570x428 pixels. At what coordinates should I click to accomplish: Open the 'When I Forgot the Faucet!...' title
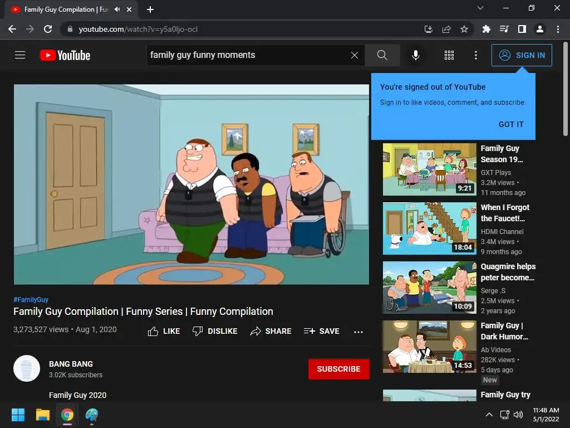point(505,213)
